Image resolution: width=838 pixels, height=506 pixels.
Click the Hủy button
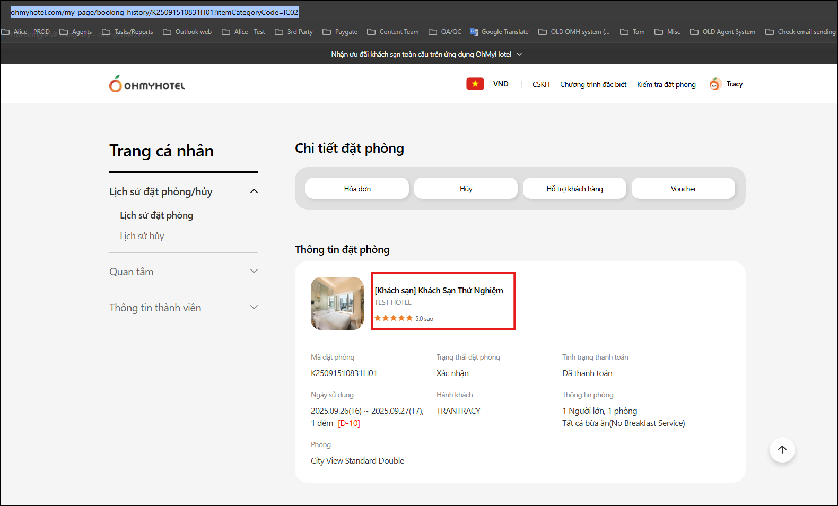(466, 189)
